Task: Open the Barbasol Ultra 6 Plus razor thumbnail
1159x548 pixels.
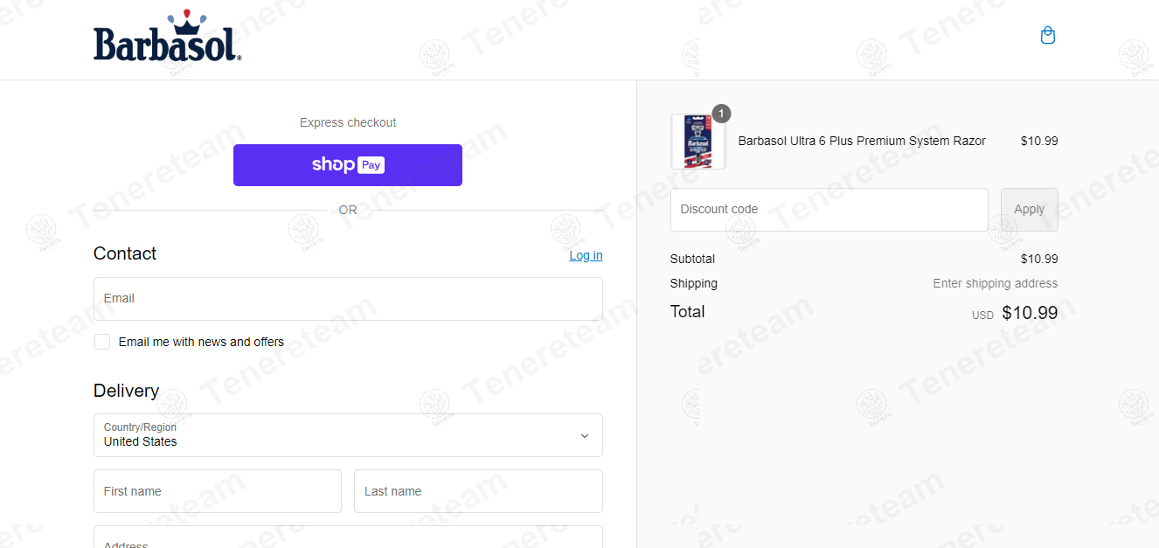Action: [698, 142]
